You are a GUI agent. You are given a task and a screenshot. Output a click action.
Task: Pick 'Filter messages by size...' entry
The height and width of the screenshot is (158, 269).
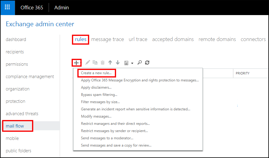click(100, 102)
